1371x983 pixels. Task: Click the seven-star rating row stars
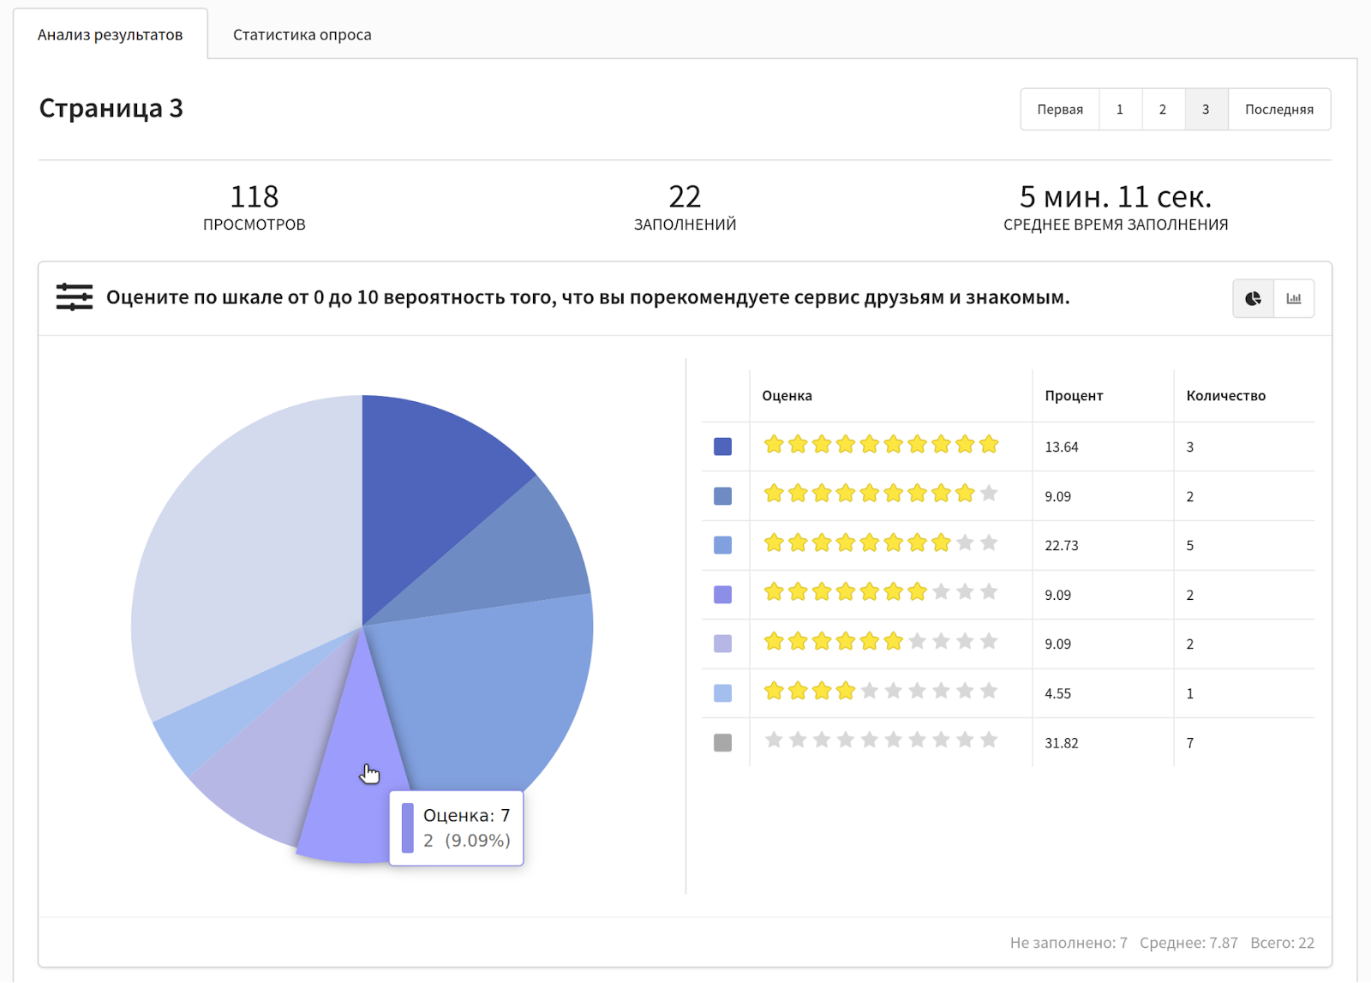881,591
